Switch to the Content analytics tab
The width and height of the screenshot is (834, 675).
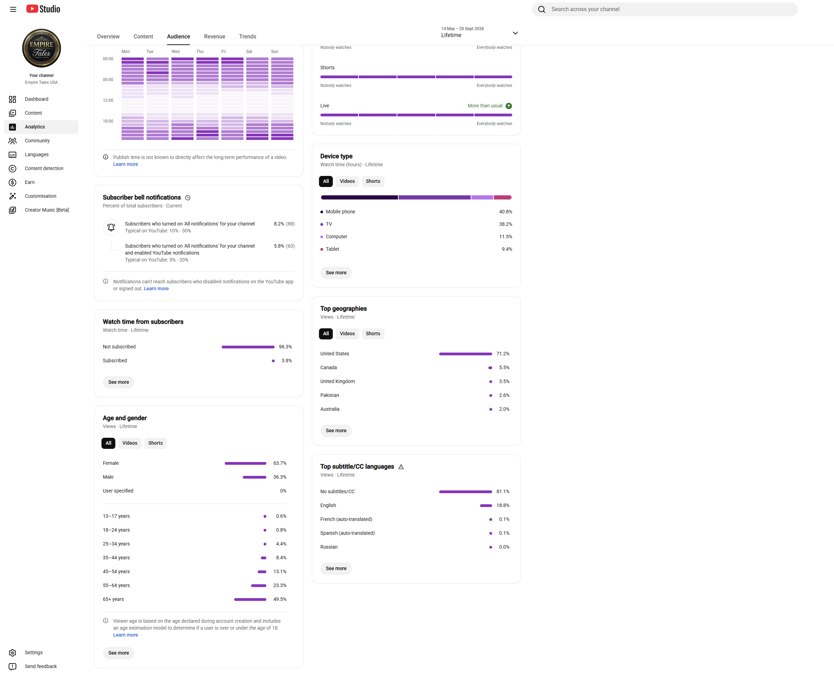pos(143,37)
